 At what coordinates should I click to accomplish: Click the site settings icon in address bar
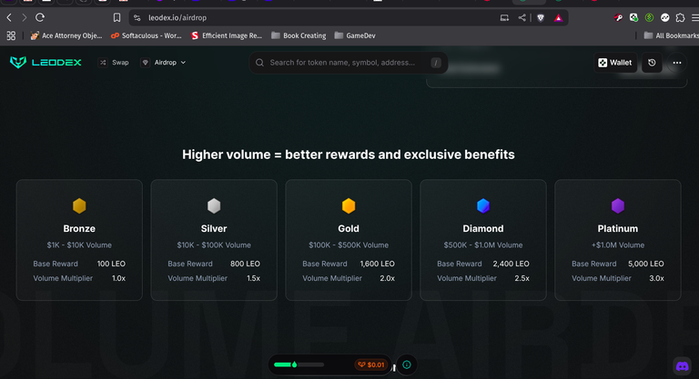137,18
